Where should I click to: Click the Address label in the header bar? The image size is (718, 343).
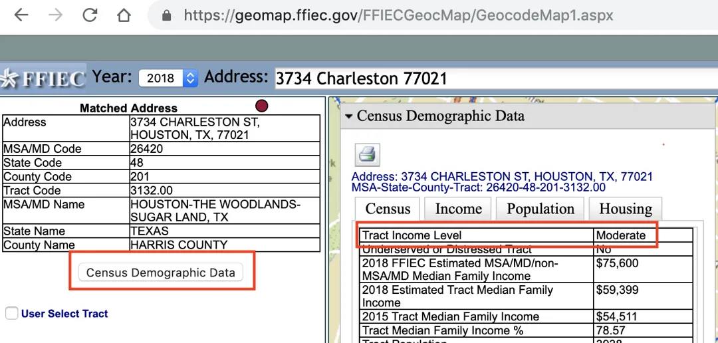236,76
